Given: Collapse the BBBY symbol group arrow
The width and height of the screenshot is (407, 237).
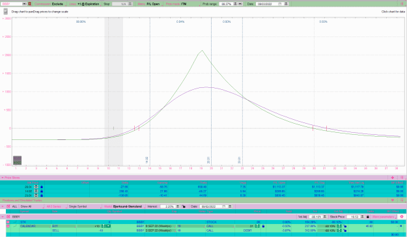Looking at the screenshot, I should coord(3,217).
